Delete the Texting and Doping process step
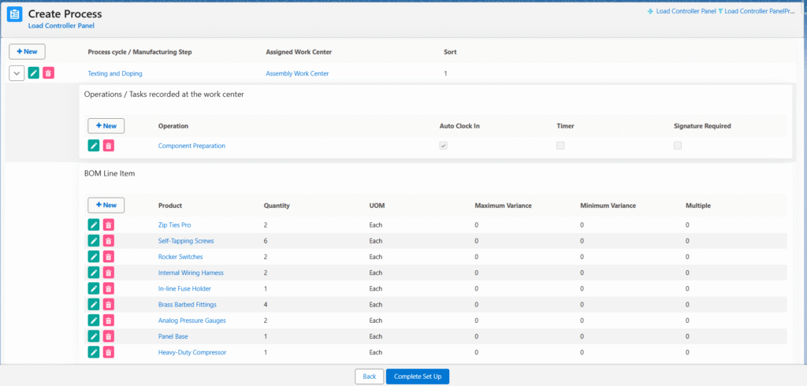The image size is (807, 386). click(48, 73)
